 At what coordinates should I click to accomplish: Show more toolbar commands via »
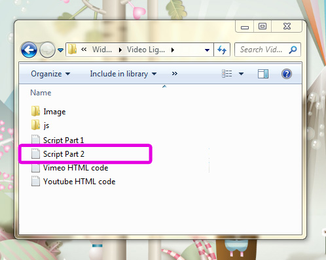tap(175, 74)
